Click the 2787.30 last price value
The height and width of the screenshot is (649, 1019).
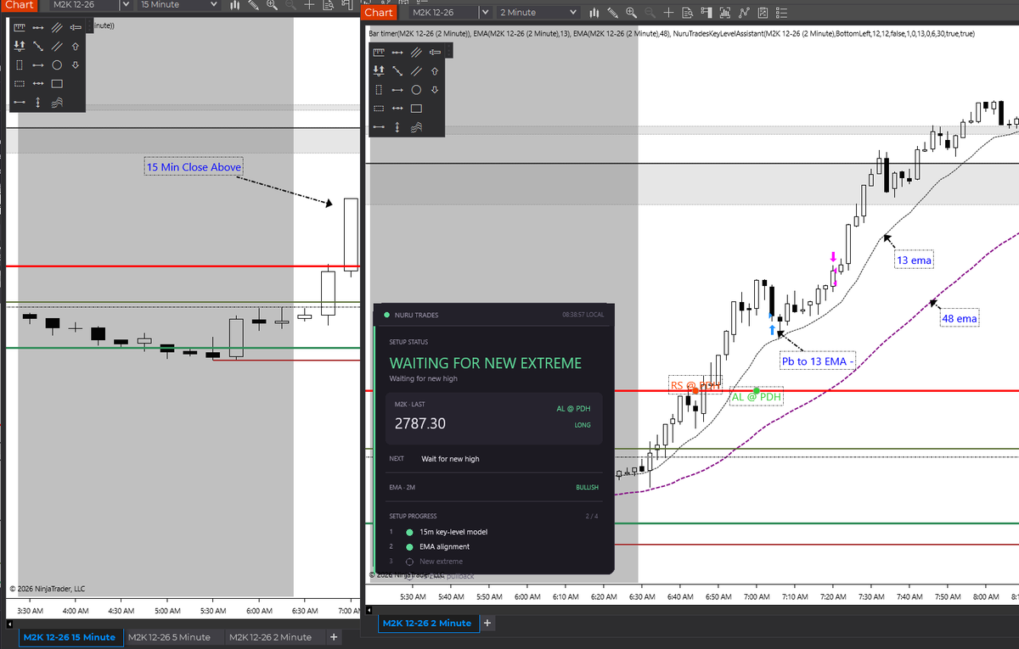click(x=420, y=423)
